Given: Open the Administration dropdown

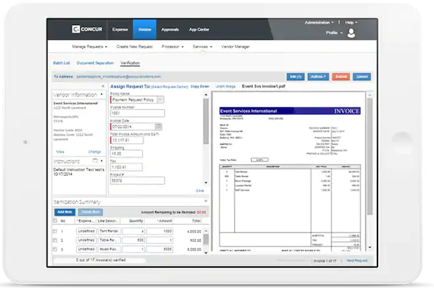Looking at the screenshot, I should tap(319, 22).
